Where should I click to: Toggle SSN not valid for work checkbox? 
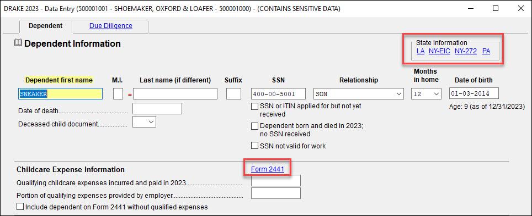click(254, 146)
